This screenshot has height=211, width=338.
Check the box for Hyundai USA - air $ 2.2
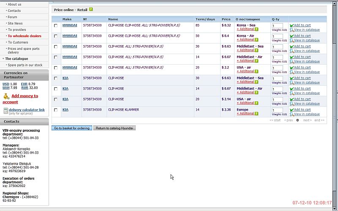point(56,68)
